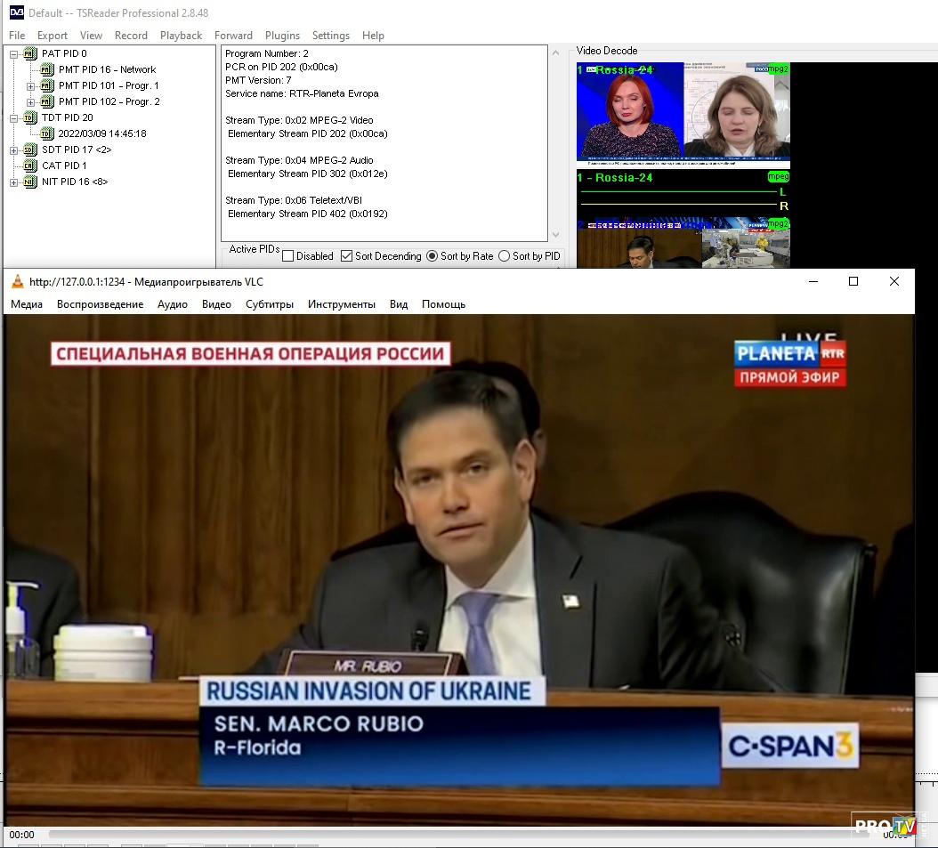Select the Sort by PID radio button
Image resolution: width=938 pixels, height=848 pixels.
tap(505, 256)
